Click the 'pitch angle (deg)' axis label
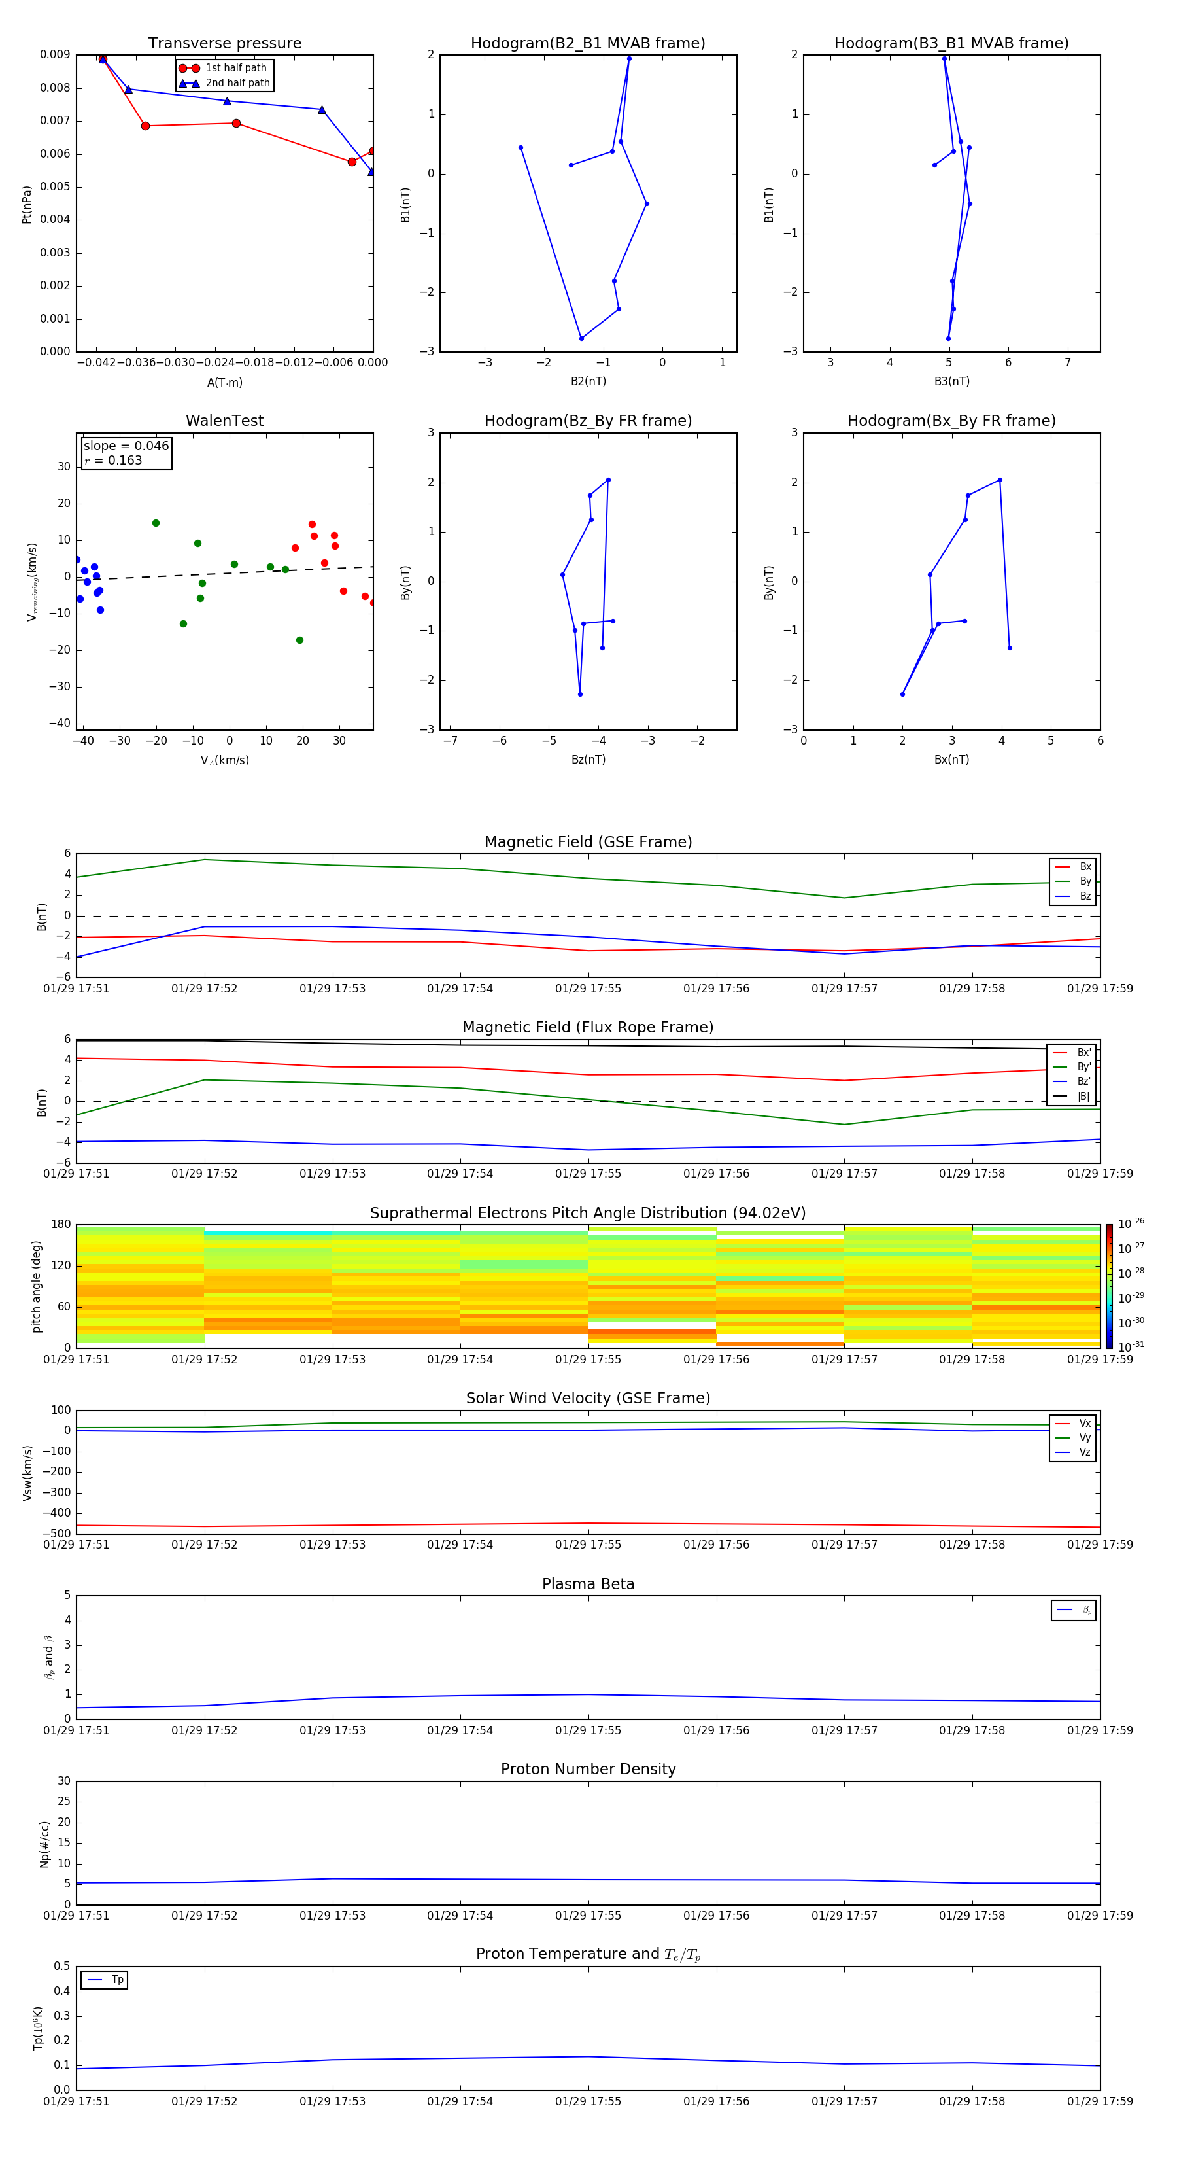This screenshot has width=1177, height=2159. (36, 1286)
